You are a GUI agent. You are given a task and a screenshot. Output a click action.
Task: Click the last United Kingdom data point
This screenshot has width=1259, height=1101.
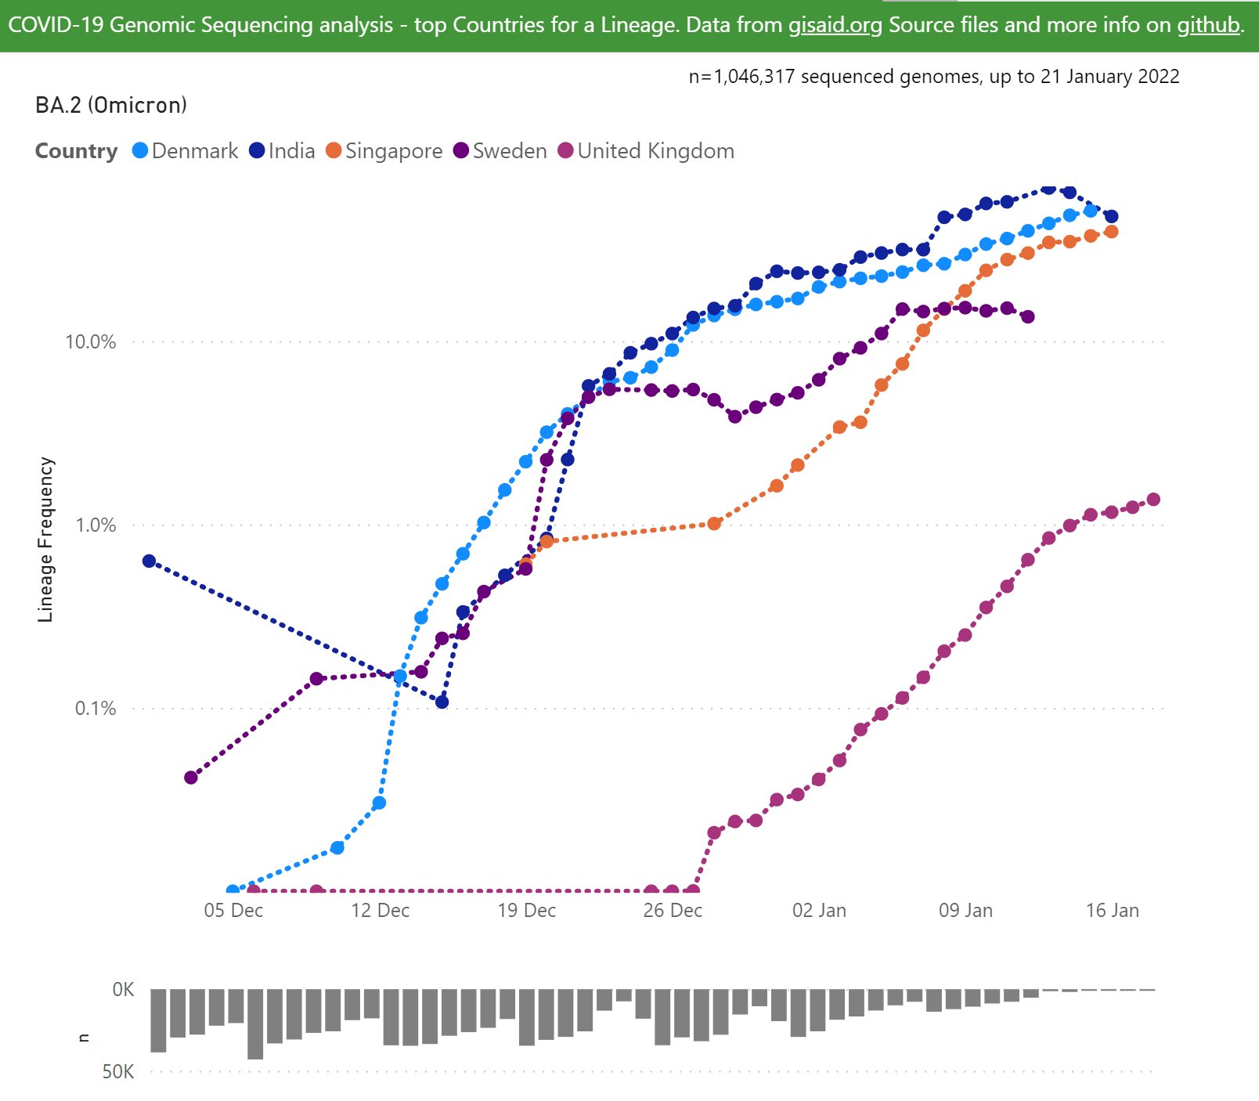[x=1153, y=499]
